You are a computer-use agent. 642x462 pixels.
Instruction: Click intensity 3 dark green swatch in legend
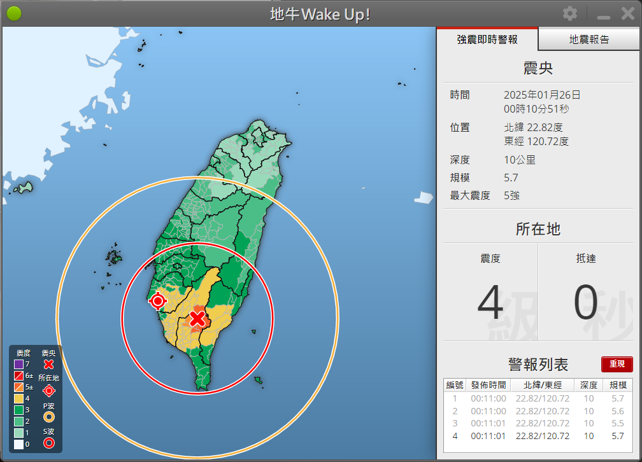click(19, 410)
